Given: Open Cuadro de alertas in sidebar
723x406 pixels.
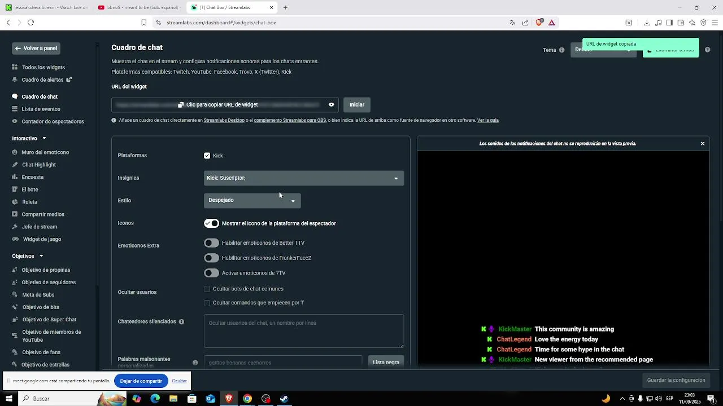Looking at the screenshot, I should pos(42,80).
